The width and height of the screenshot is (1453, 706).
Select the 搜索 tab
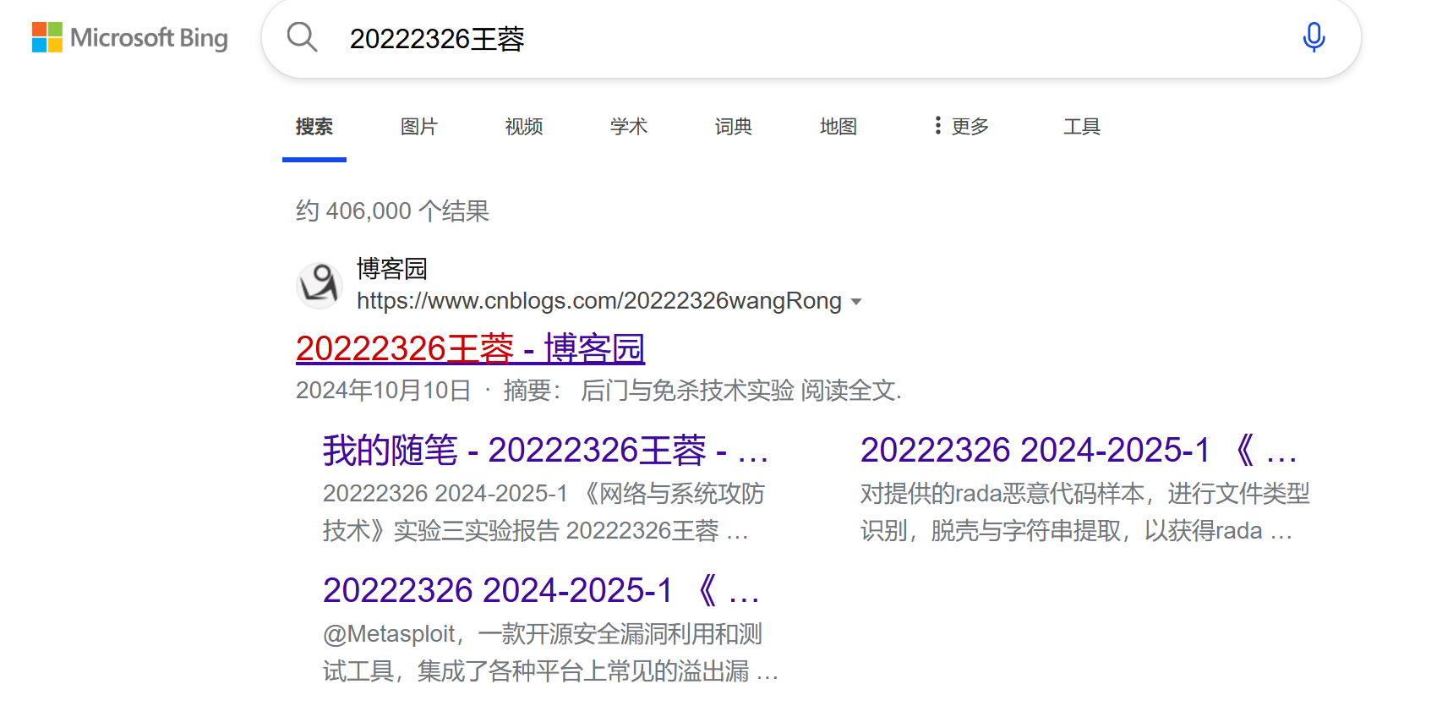pos(314,127)
